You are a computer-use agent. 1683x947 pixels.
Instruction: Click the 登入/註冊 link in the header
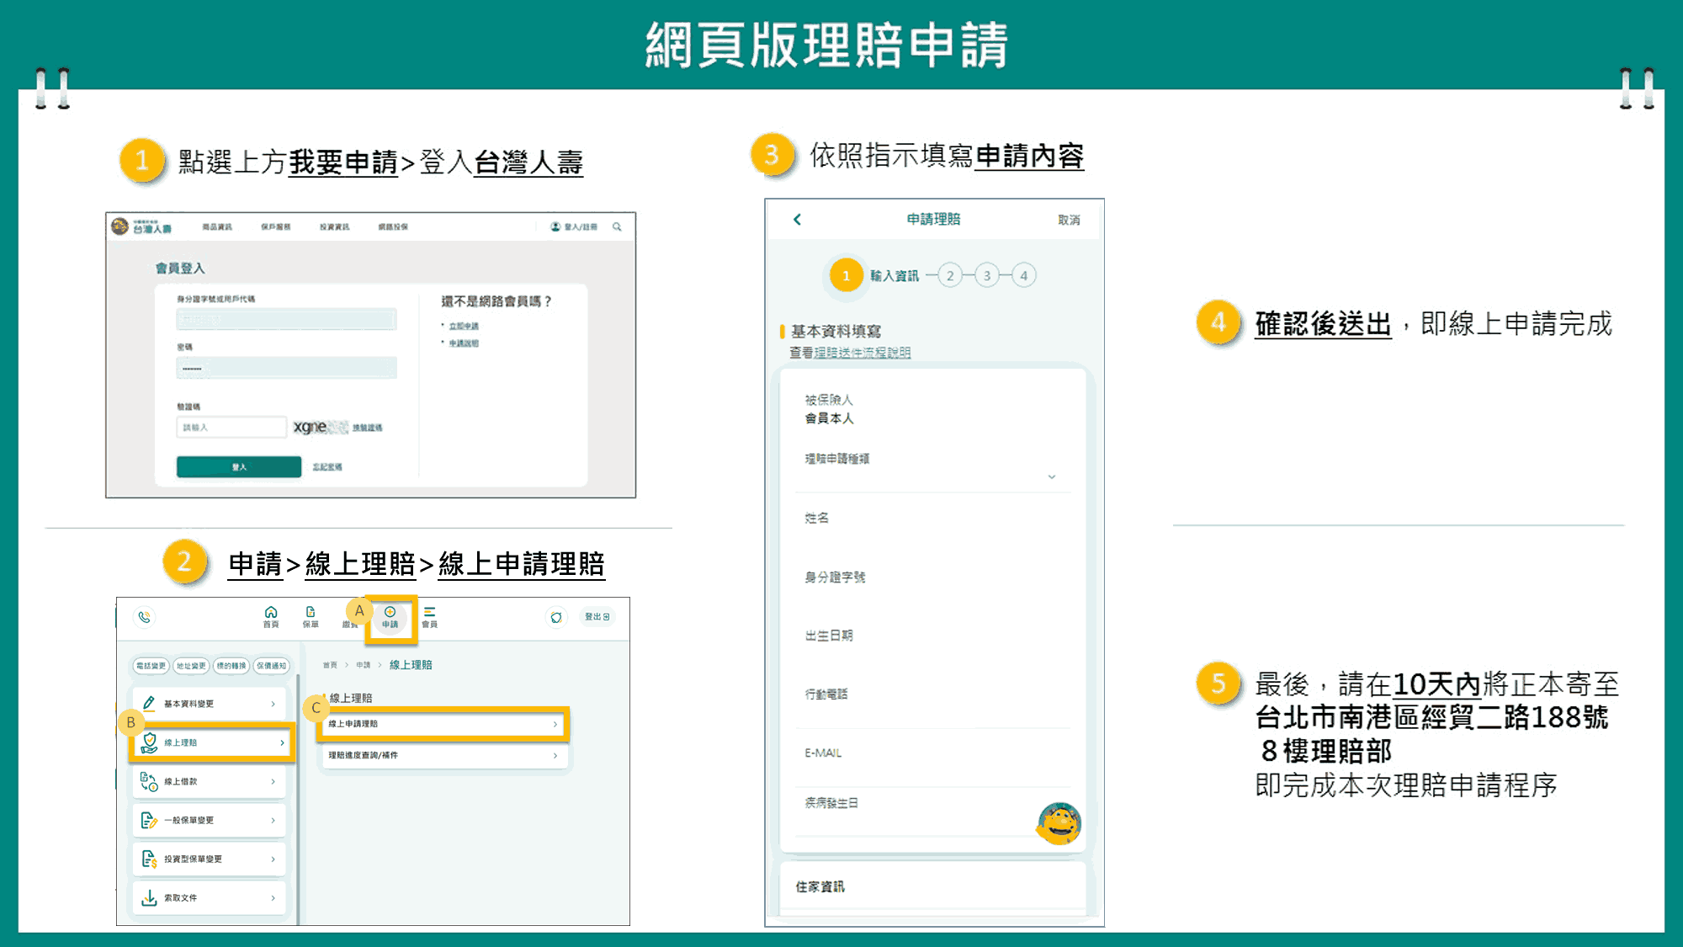pos(581,226)
